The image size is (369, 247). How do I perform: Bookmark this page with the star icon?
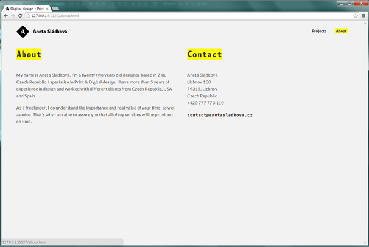pyautogui.click(x=356, y=16)
